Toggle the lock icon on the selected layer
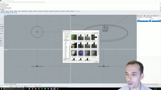 [149, 21]
